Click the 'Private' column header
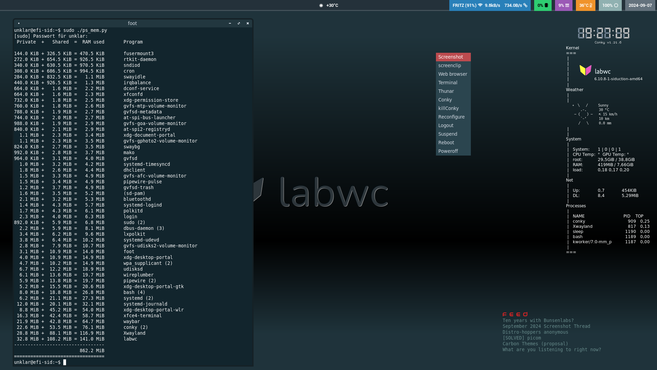 tap(26, 42)
